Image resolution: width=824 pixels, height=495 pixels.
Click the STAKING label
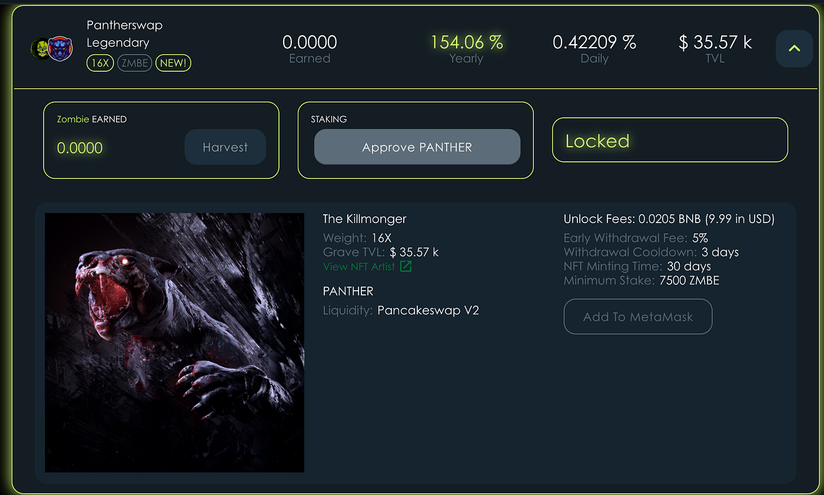coord(329,119)
